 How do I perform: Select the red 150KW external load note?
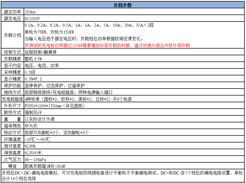[107, 45]
